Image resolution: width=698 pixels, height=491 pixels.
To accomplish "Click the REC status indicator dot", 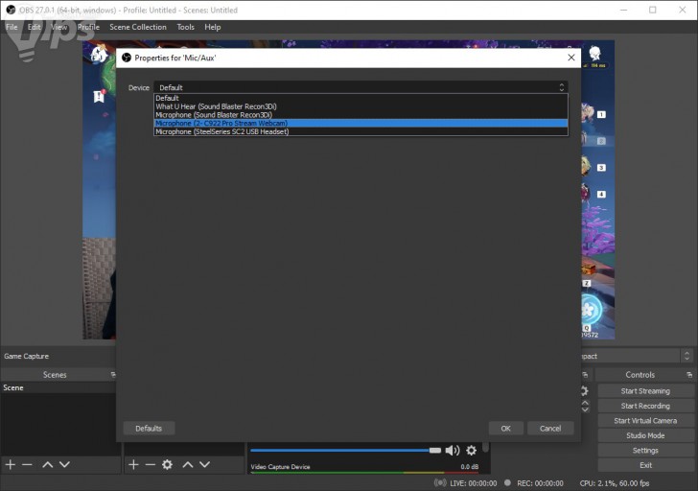I will [x=507, y=482].
